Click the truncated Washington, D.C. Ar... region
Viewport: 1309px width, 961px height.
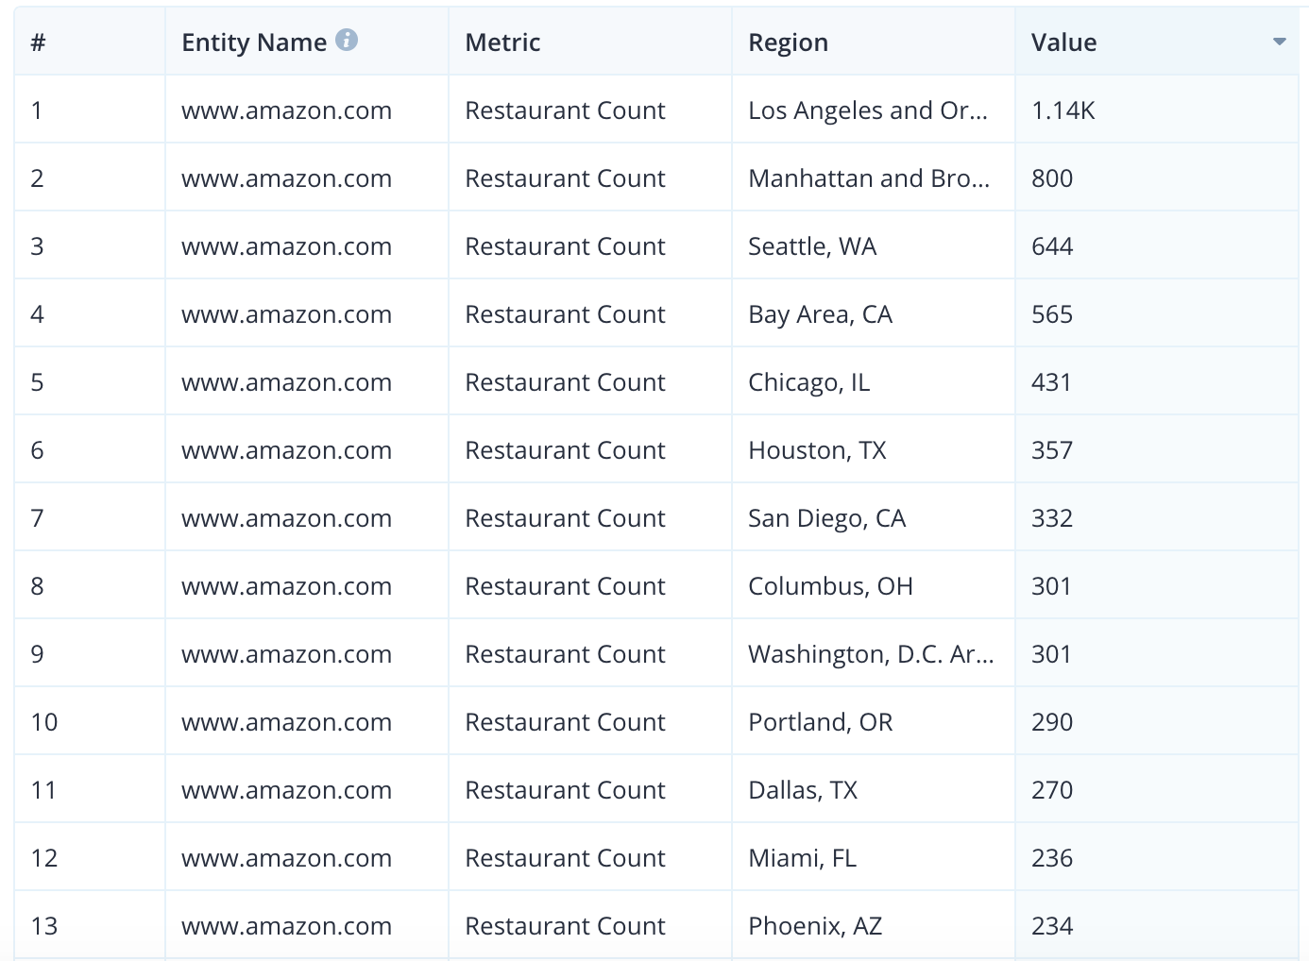pos(871,652)
